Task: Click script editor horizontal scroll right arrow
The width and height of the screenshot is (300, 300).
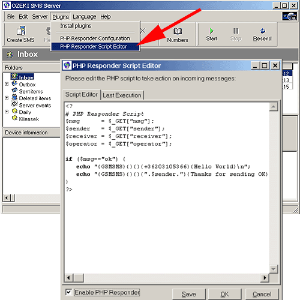Action: (x=265, y=278)
